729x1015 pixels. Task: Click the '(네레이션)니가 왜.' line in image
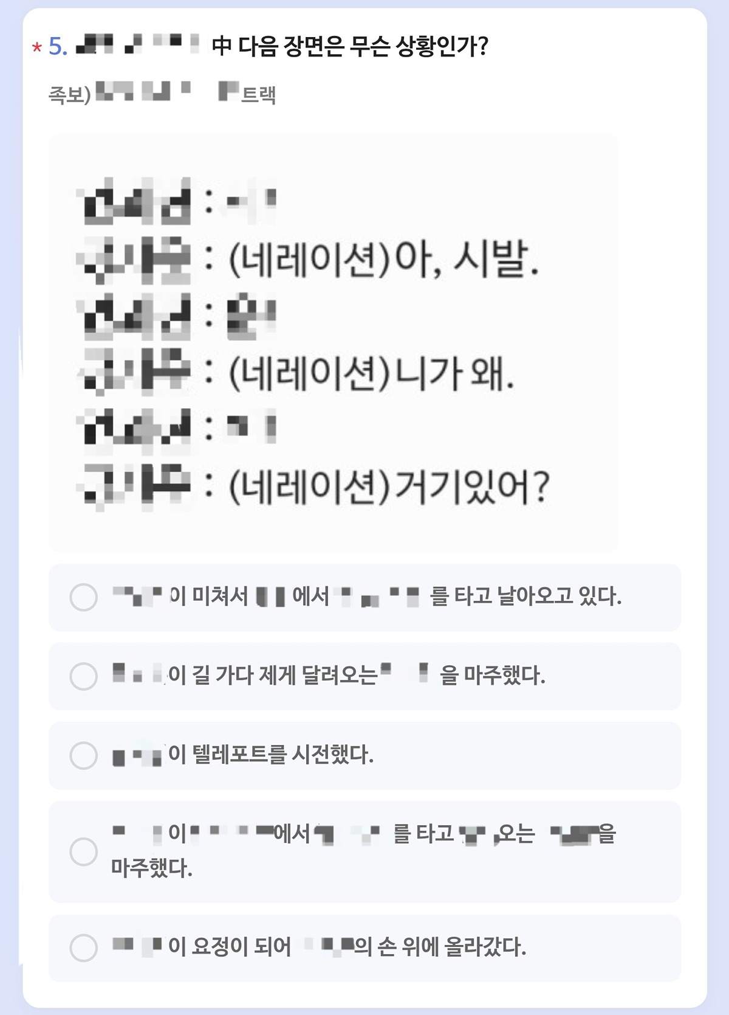[371, 373]
